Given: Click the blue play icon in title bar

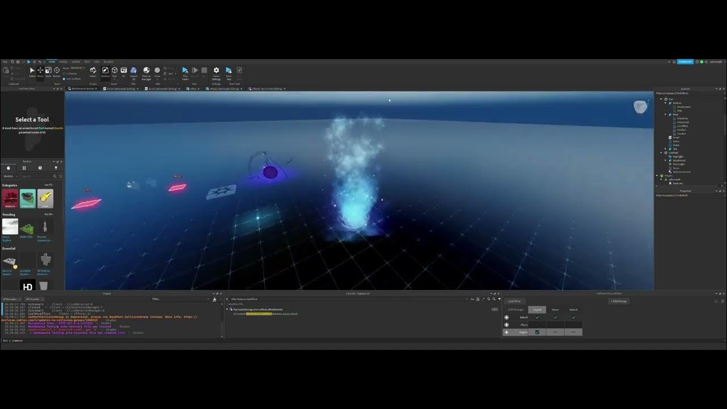Looking at the screenshot, I should 28,62.
